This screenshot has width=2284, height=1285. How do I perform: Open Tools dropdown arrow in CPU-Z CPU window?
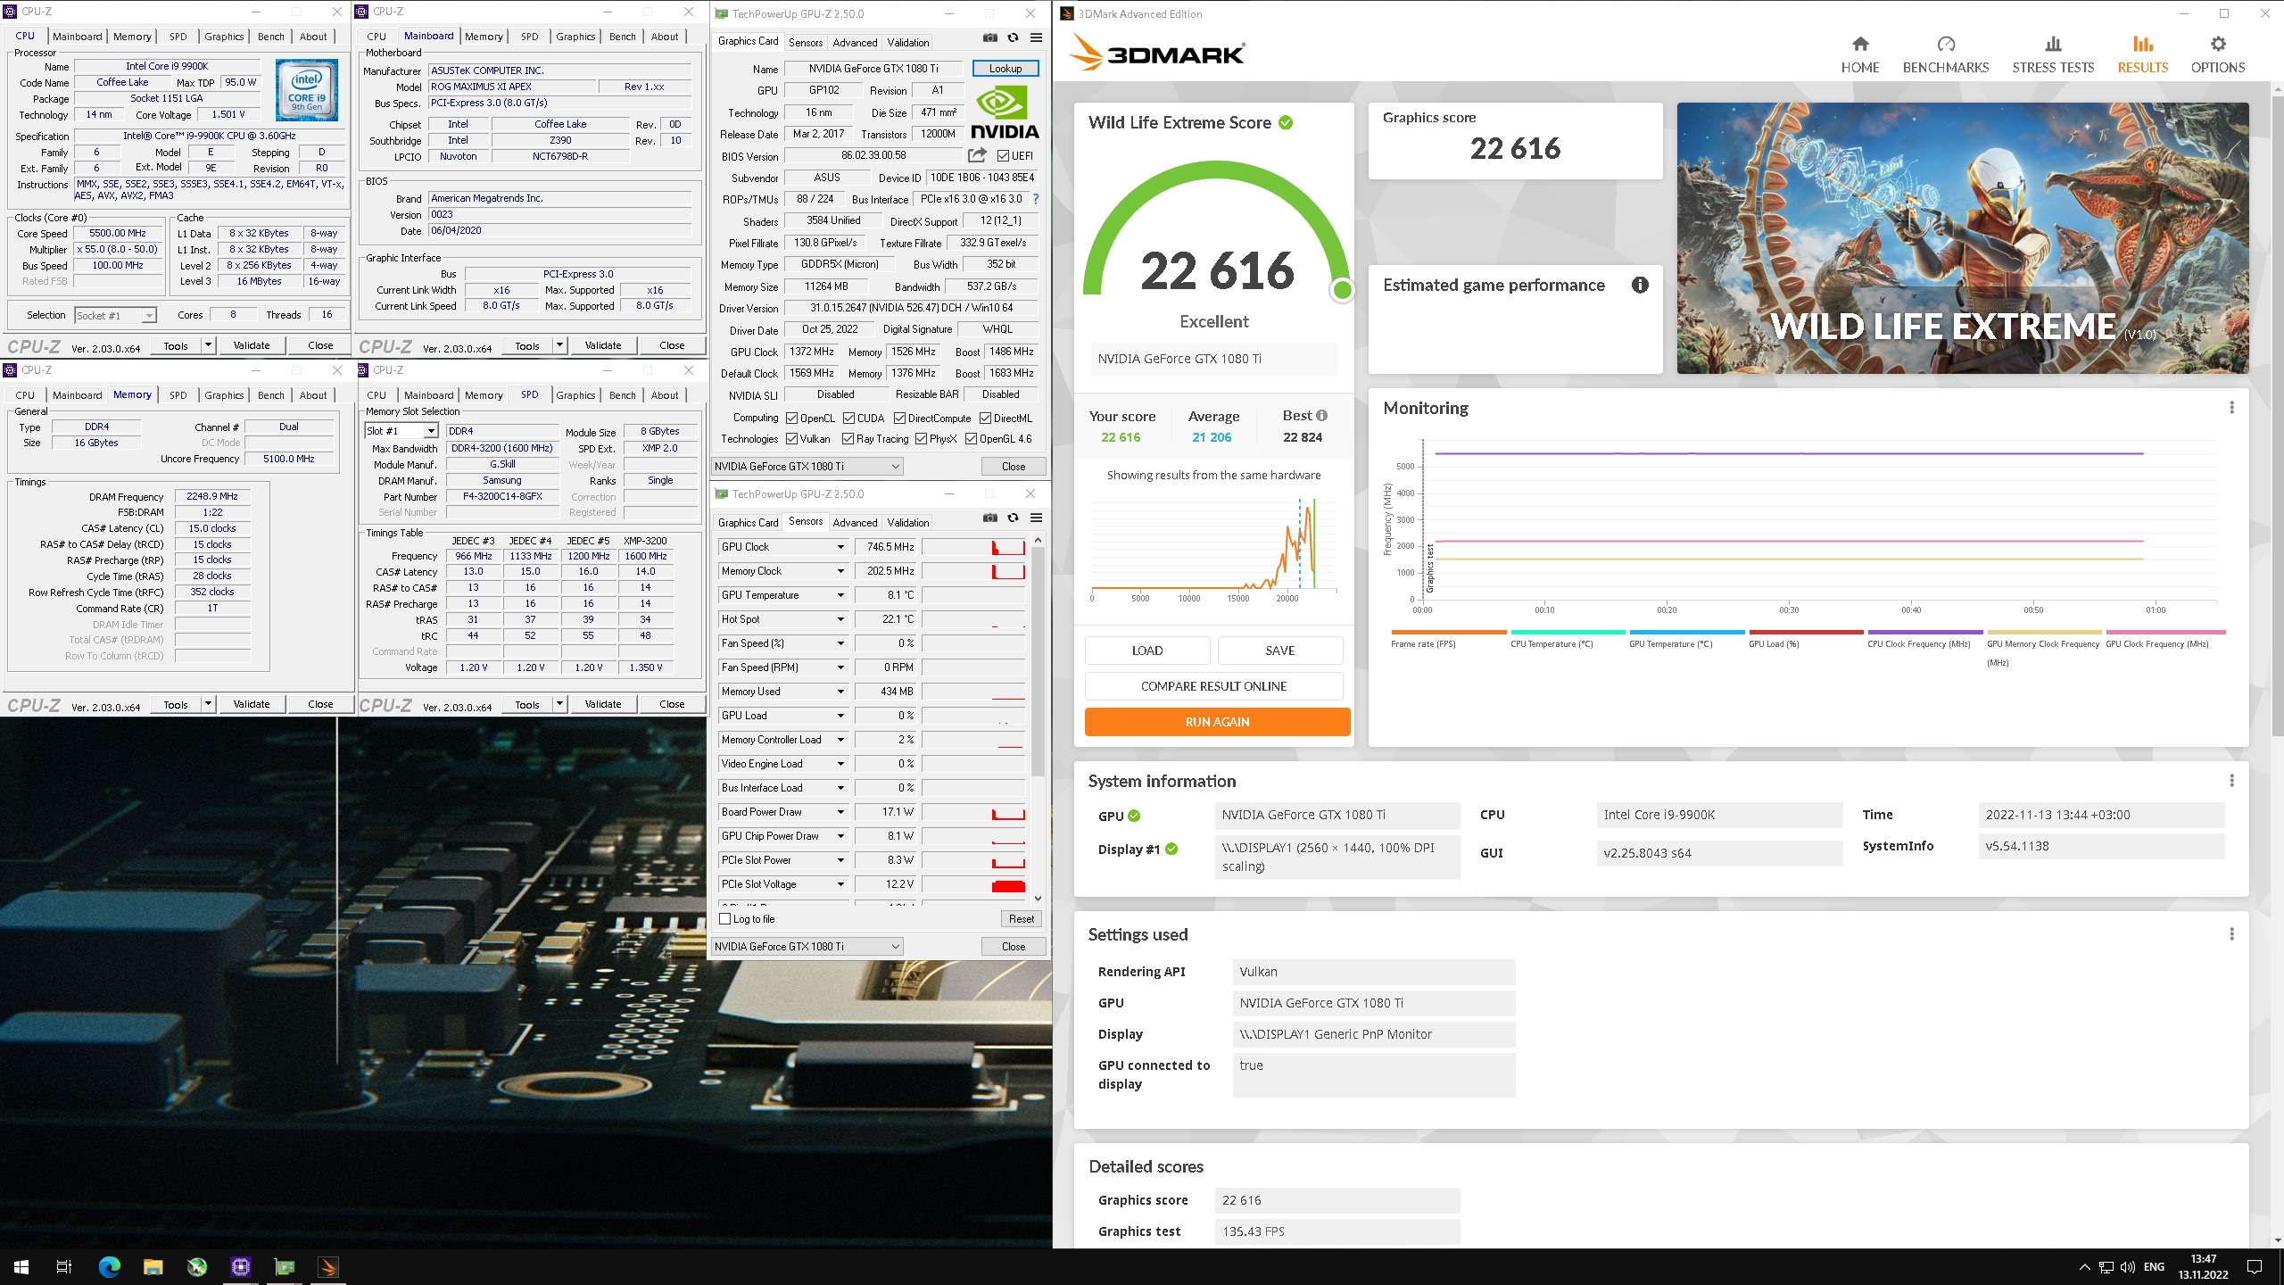[208, 344]
